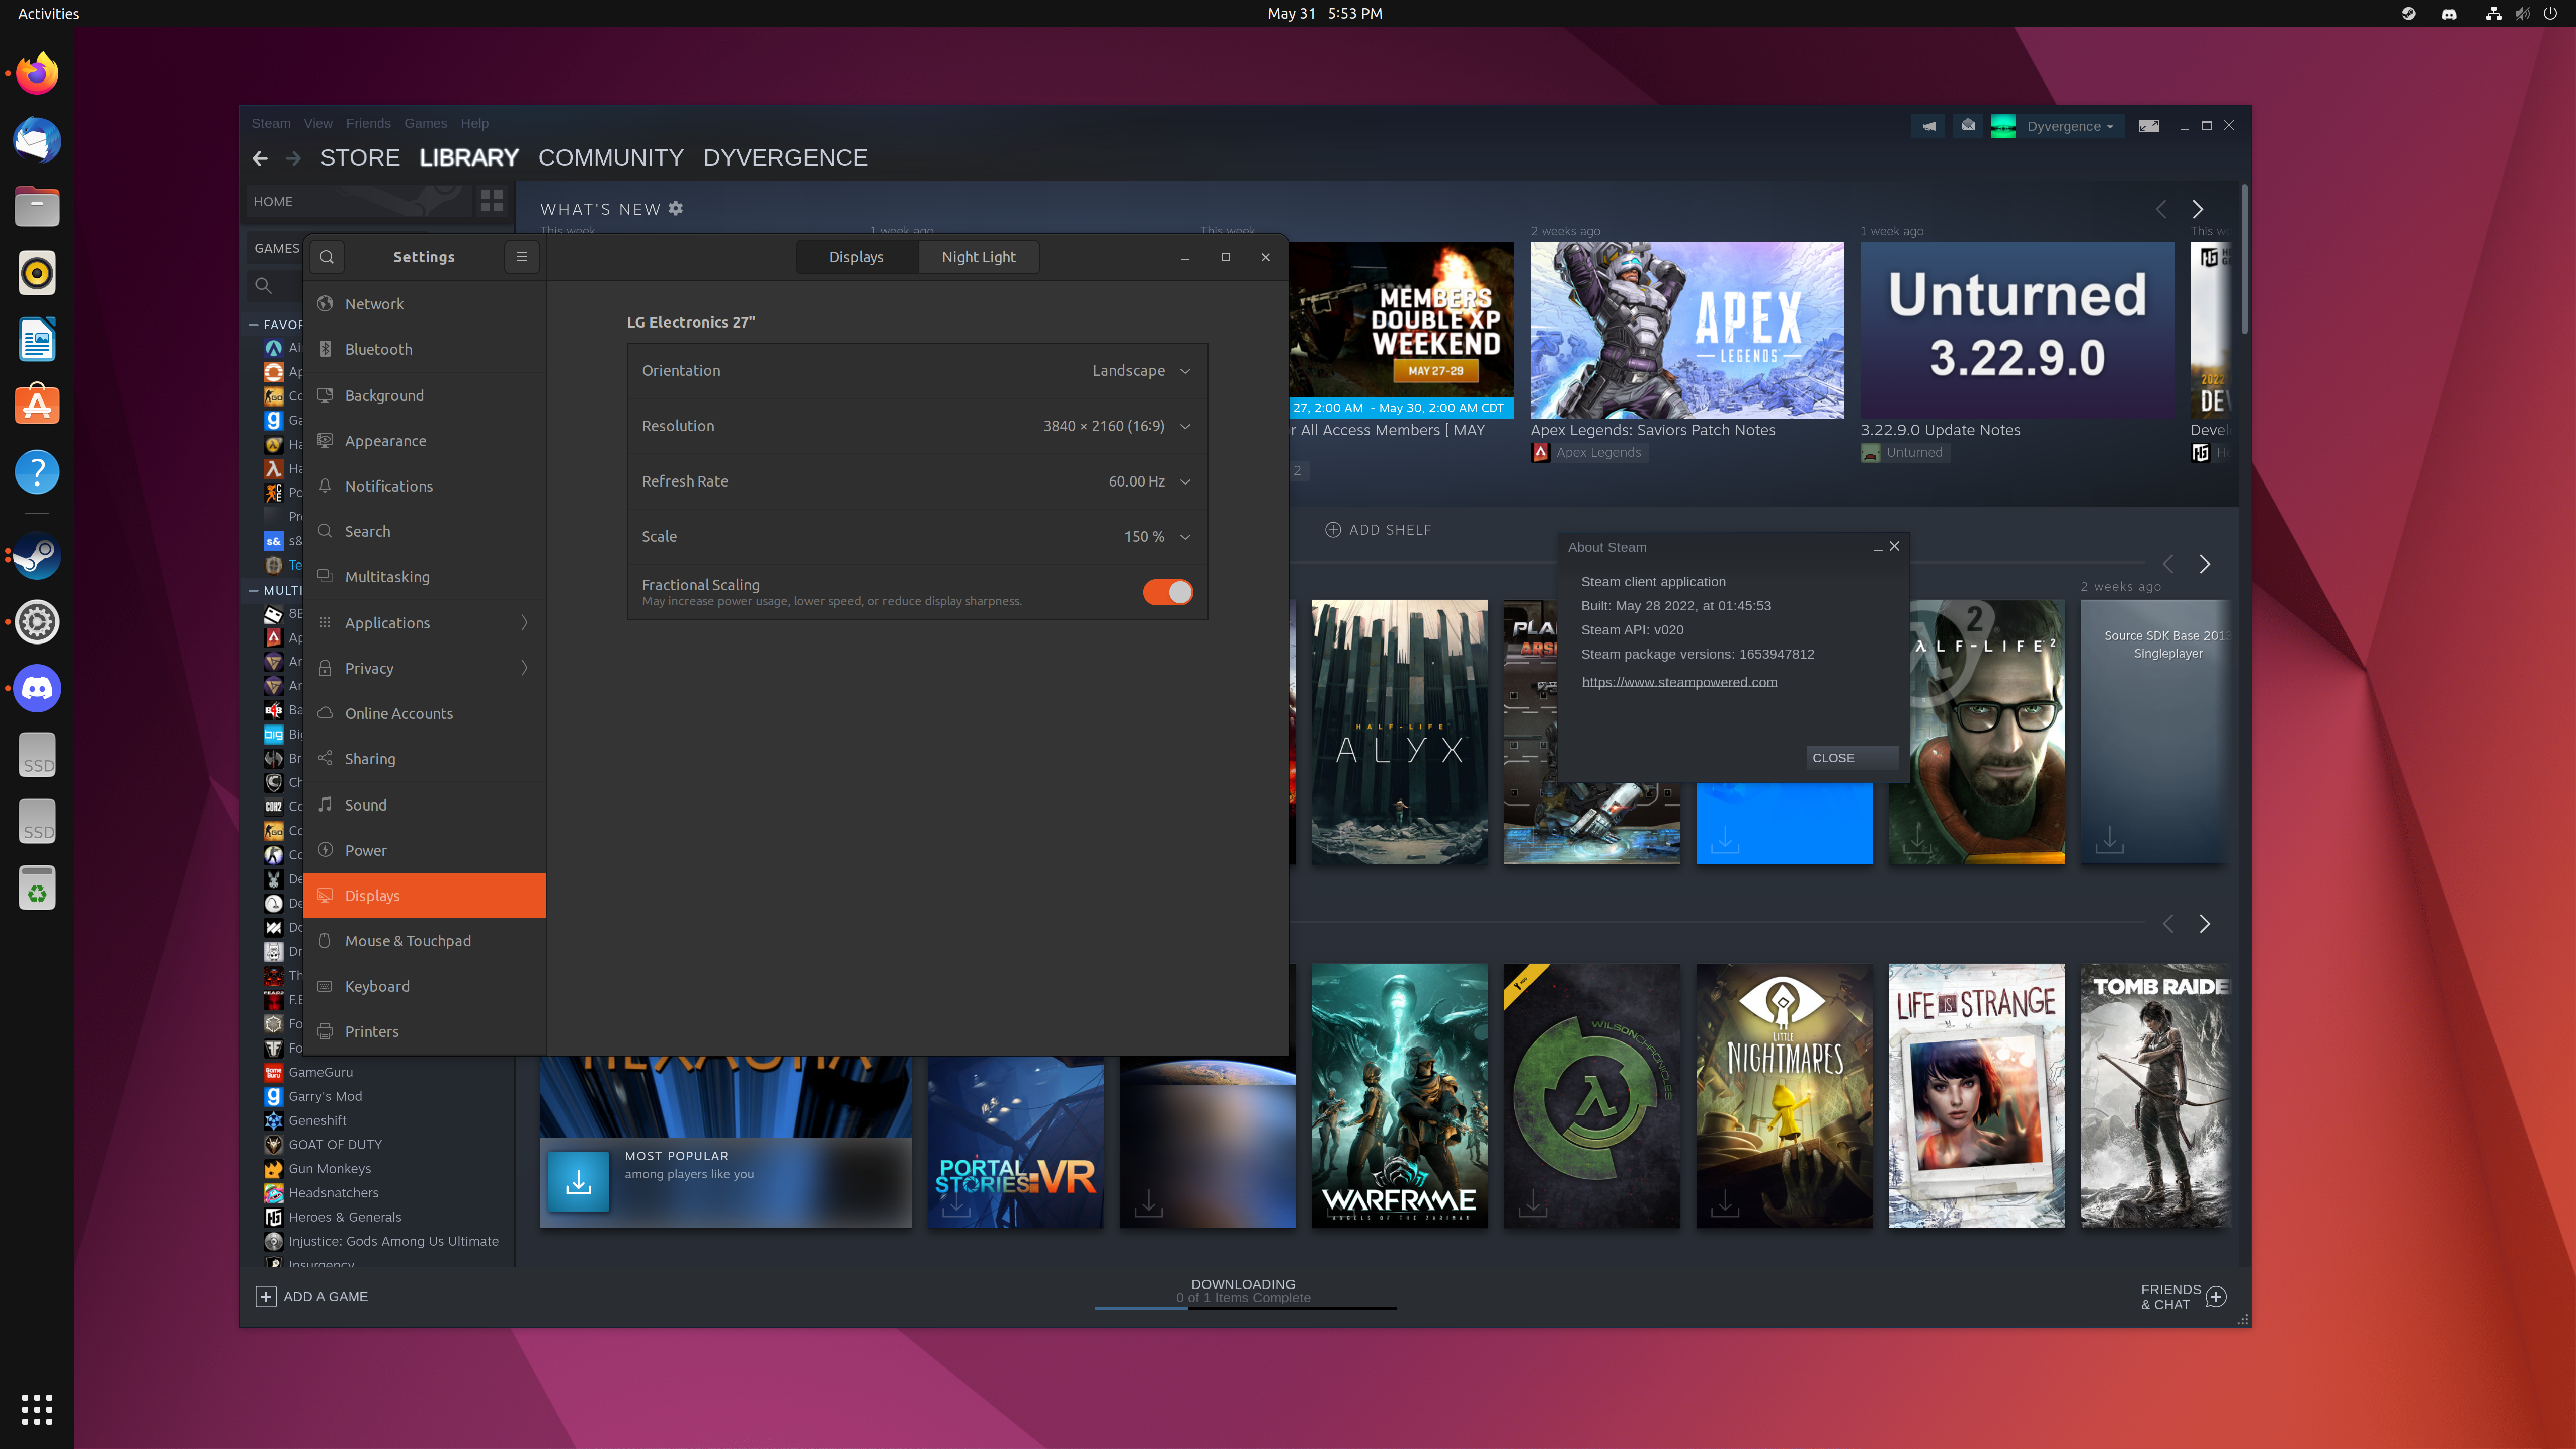
Task: Switch Steam library to grid view icon
Action: pos(492,201)
